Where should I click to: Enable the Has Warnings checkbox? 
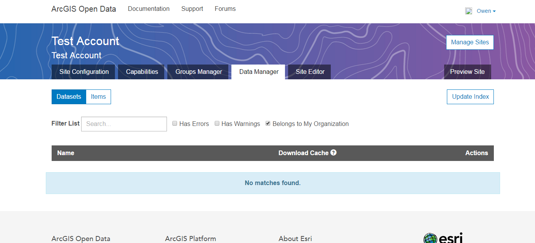pyautogui.click(x=217, y=123)
